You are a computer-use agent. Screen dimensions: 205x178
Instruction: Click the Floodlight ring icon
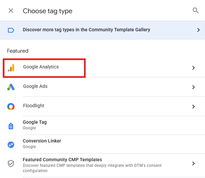tap(11, 107)
